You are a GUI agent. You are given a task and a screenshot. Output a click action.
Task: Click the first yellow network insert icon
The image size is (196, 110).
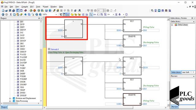pos(72,14)
